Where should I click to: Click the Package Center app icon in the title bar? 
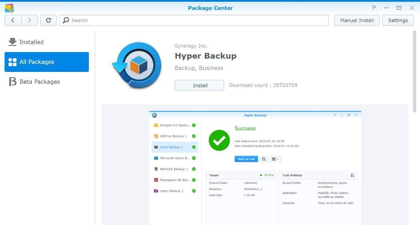9,8
